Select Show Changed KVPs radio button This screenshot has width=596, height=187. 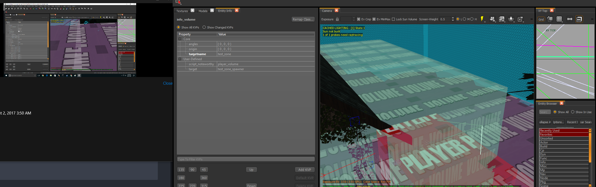pyautogui.click(x=204, y=27)
